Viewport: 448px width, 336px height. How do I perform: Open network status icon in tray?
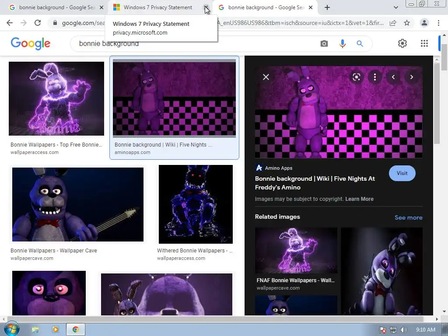tap(393, 330)
